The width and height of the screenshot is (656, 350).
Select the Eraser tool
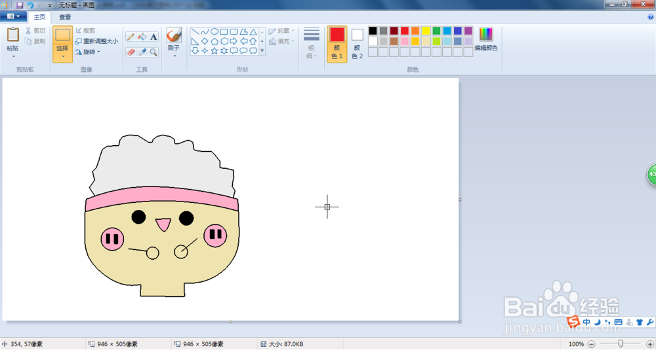131,52
